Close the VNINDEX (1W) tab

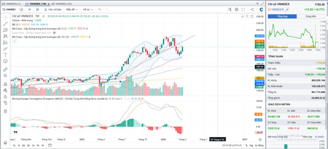tap(48, 4)
